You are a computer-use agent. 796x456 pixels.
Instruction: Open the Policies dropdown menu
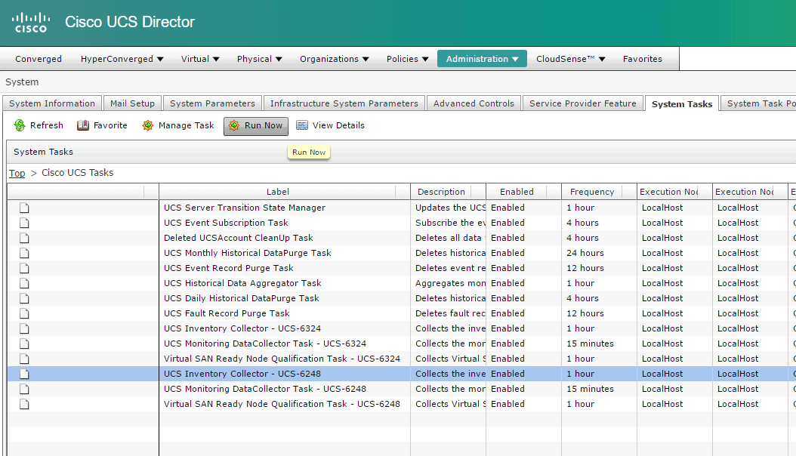click(x=407, y=59)
